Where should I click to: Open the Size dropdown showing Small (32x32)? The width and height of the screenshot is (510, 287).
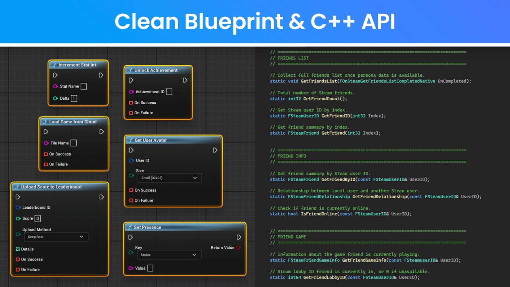[169, 178]
